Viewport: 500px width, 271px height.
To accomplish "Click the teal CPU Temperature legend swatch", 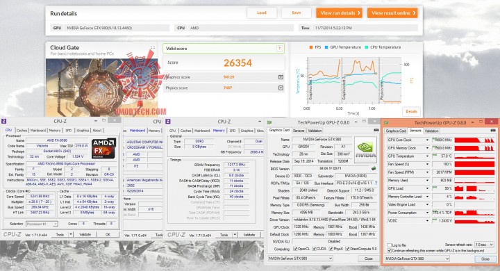I will point(367,47).
